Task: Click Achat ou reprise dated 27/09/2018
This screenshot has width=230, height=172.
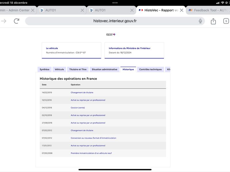Action: pos(88,123)
